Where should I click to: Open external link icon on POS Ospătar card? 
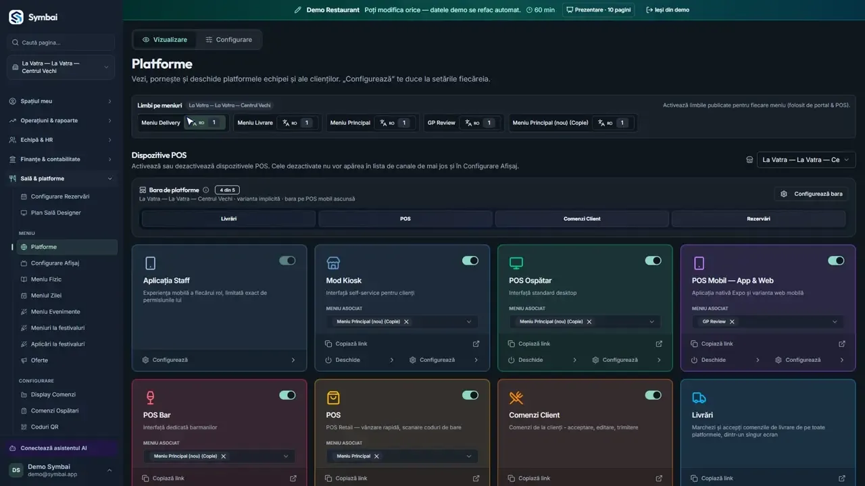click(659, 344)
